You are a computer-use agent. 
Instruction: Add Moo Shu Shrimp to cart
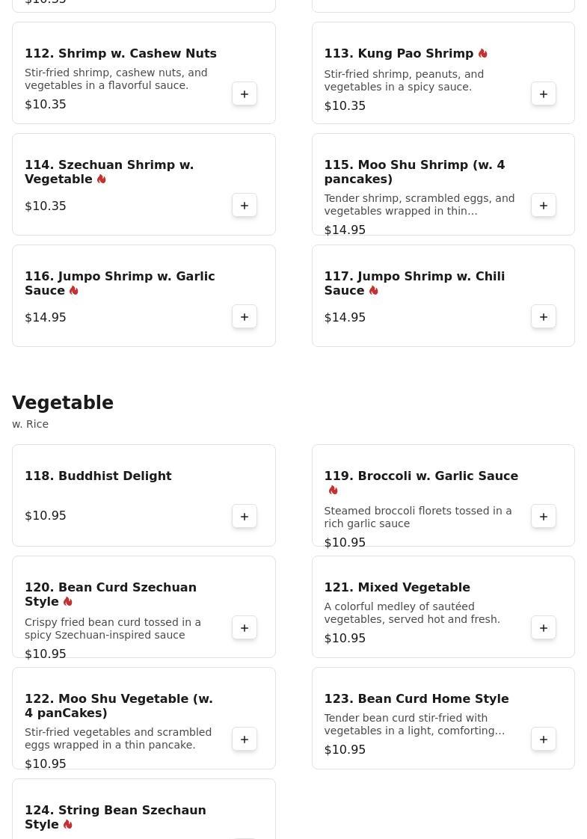coord(544,206)
